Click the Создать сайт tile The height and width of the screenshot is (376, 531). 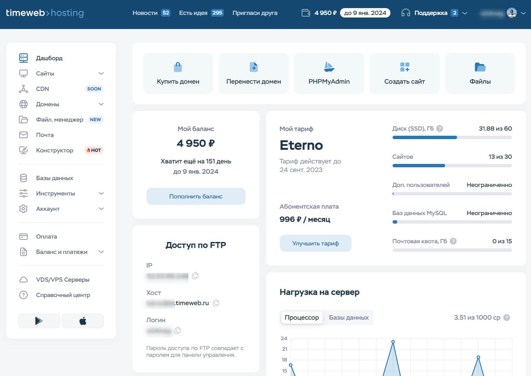405,73
